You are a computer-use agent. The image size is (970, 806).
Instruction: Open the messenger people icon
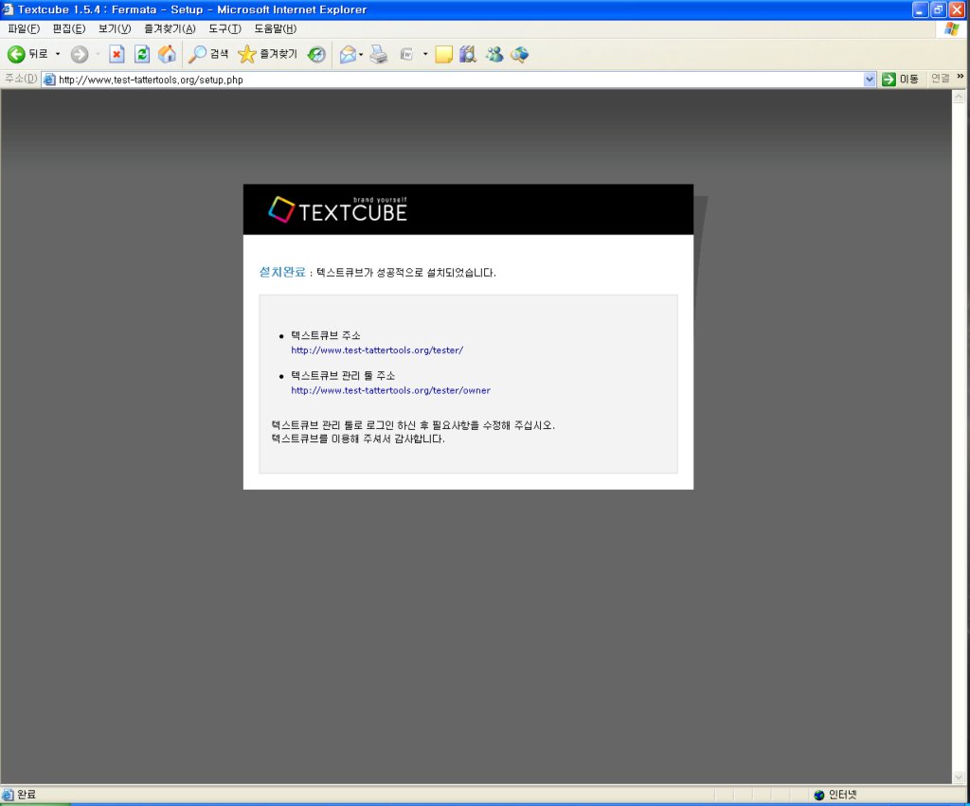(x=494, y=54)
